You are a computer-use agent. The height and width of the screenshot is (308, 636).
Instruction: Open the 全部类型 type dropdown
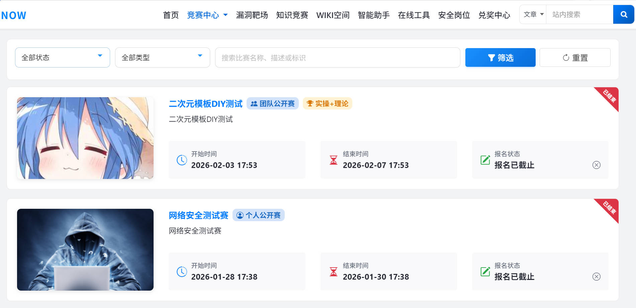[x=162, y=57]
